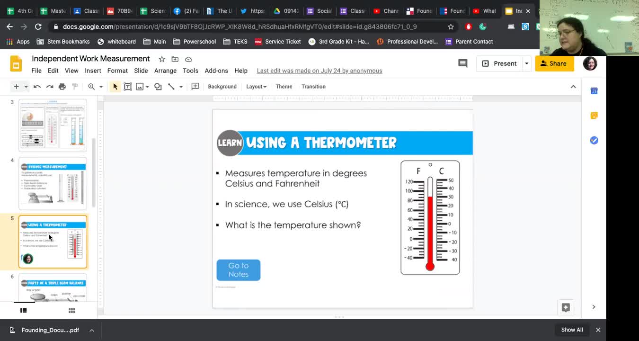Select slide 6 triple beam balance thumbnail

[53, 288]
